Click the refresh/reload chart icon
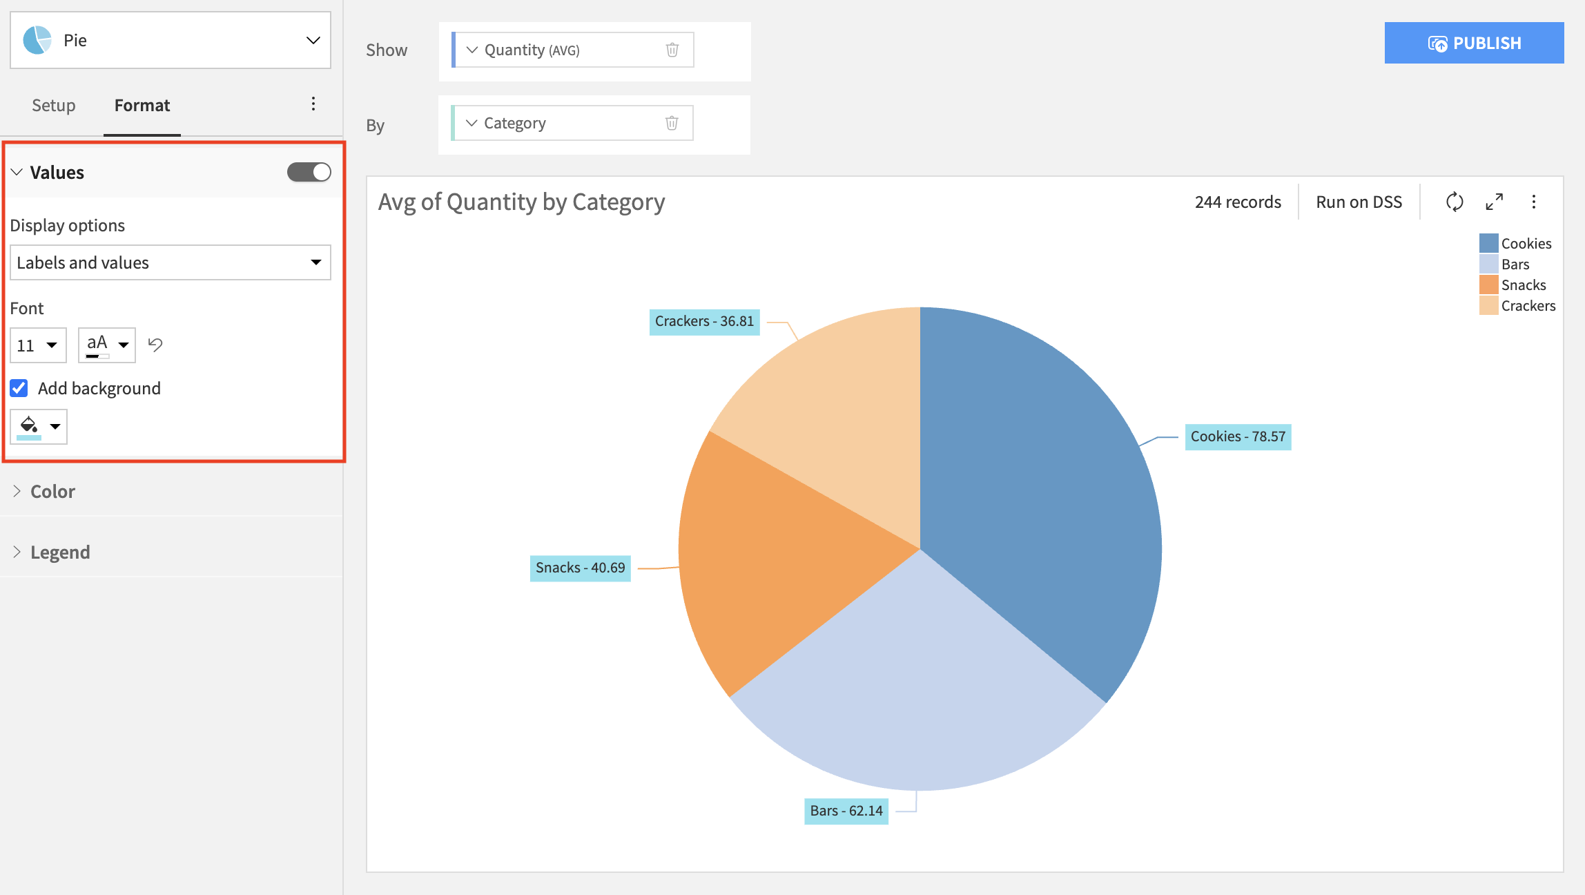The image size is (1585, 895). pyautogui.click(x=1455, y=202)
